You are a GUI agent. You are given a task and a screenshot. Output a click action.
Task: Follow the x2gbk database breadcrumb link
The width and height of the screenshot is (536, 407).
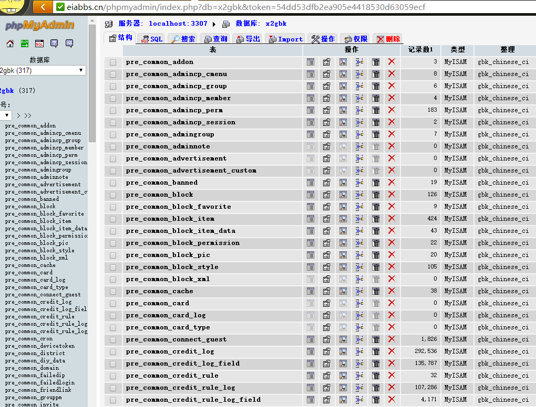point(276,24)
